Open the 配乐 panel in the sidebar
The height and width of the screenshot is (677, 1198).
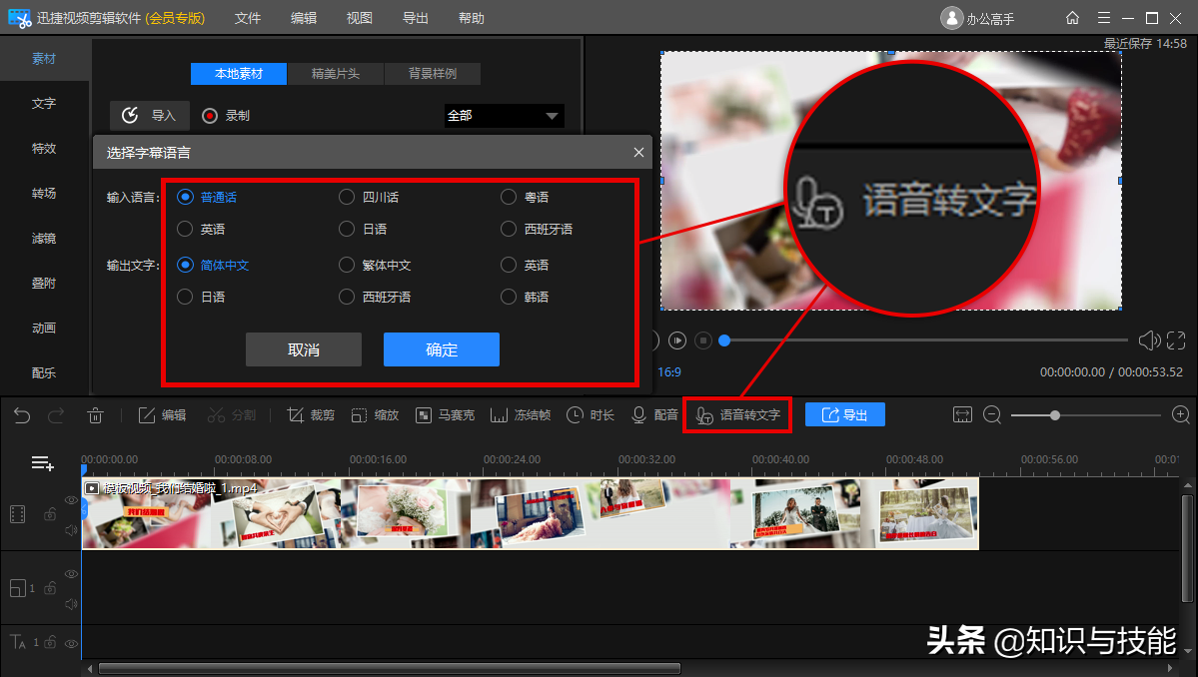43,372
